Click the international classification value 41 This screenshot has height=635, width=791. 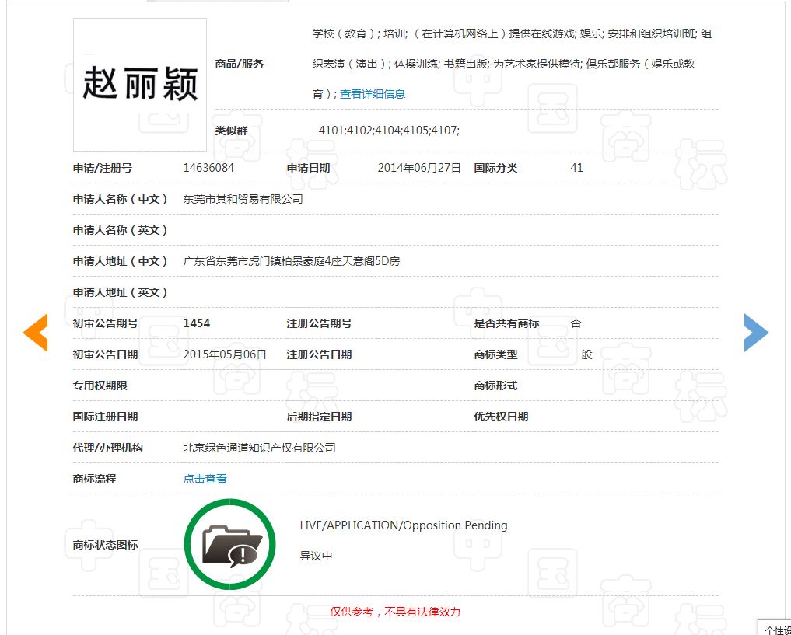(576, 167)
